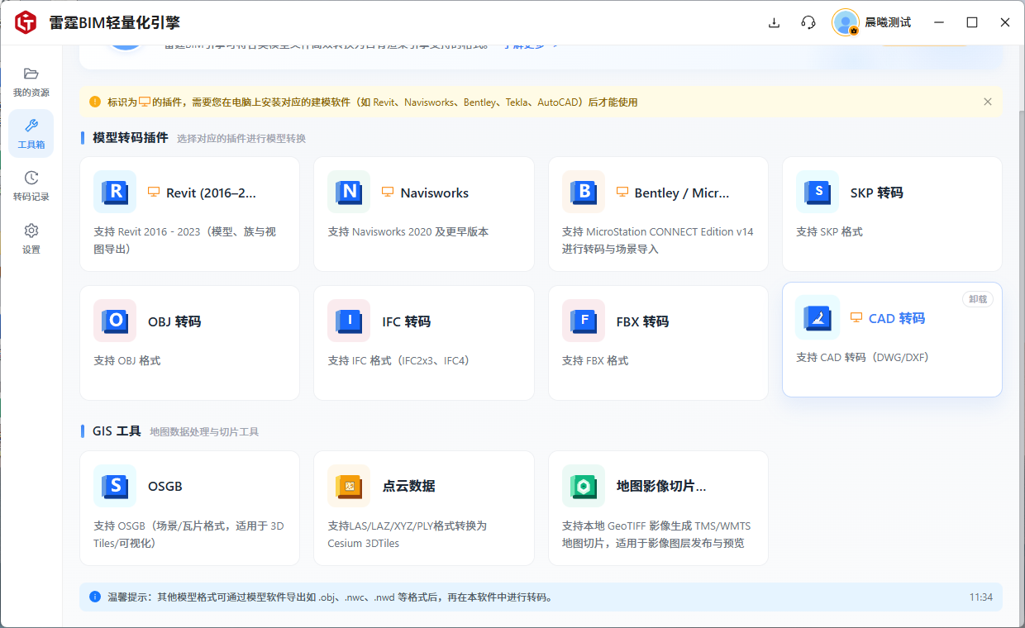The image size is (1025, 628).
Task: Open the Revit (2016–2...) card title
Action: pos(211,193)
